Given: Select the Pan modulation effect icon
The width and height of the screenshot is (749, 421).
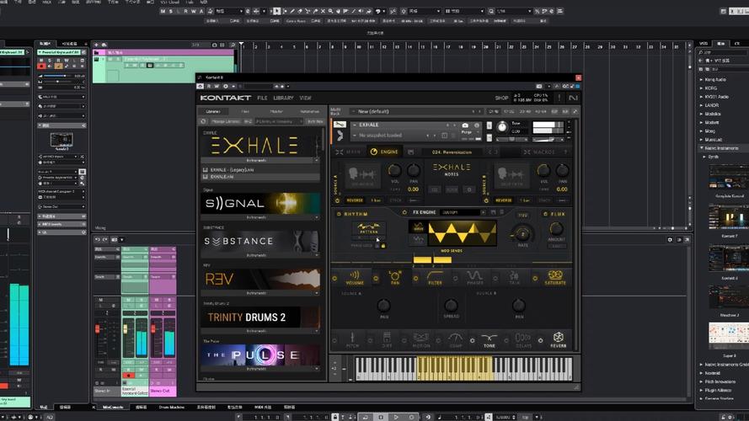Looking at the screenshot, I should (395, 275).
